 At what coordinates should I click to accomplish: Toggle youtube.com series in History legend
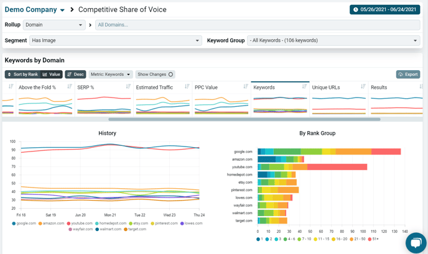(80, 223)
